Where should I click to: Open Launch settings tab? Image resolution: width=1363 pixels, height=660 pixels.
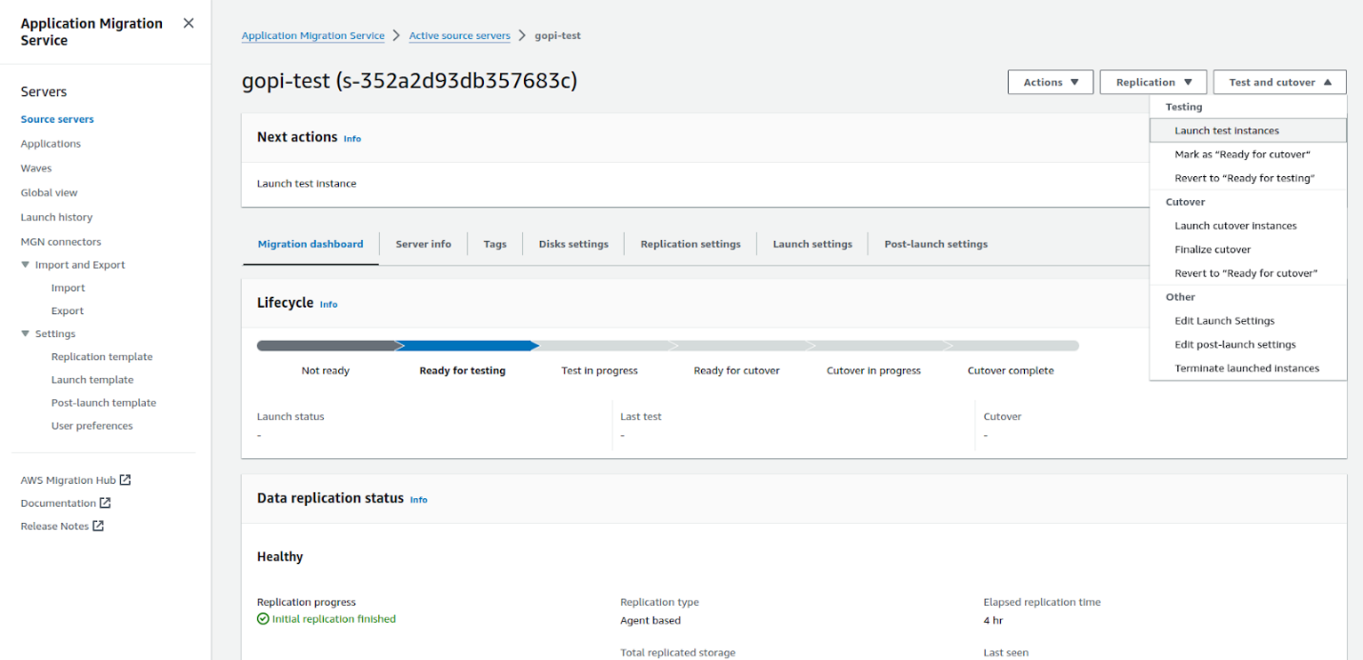812,244
